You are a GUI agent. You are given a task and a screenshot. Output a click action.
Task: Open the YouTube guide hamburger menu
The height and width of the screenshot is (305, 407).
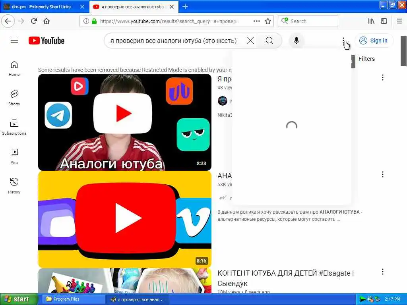pyautogui.click(x=14, y=41)
